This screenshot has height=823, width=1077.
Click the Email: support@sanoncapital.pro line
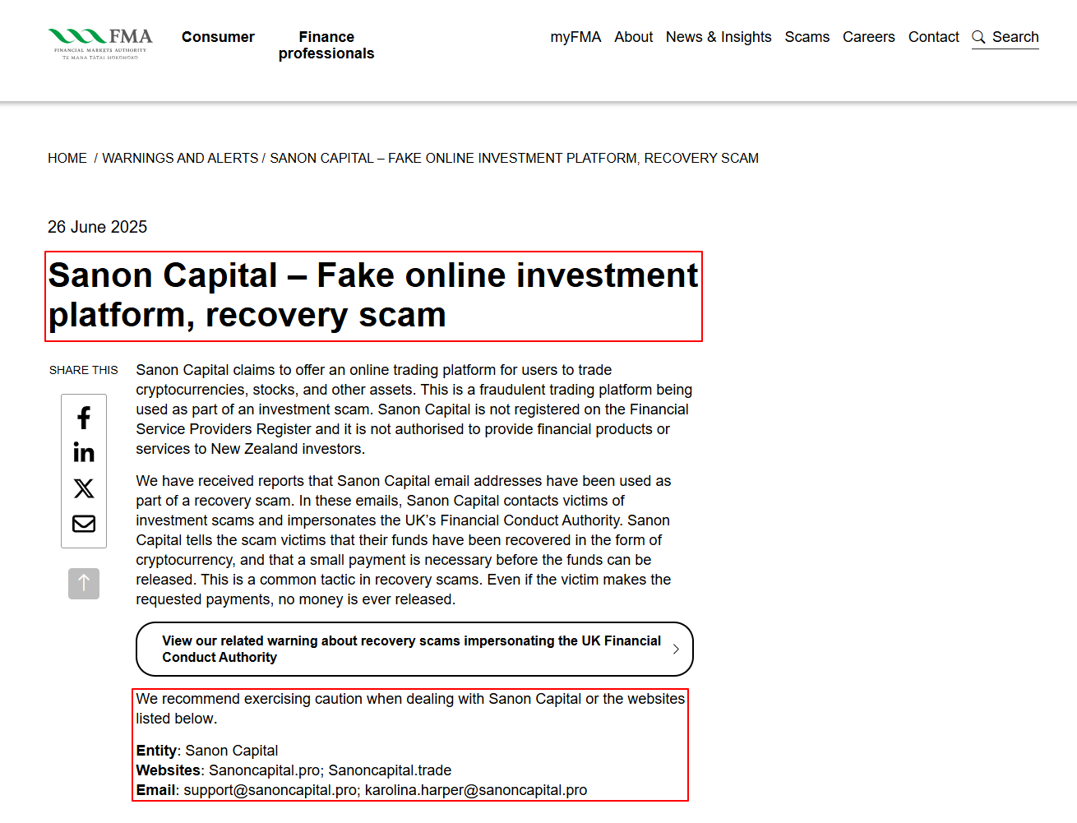pyautogui.click(x=362, y=790)
